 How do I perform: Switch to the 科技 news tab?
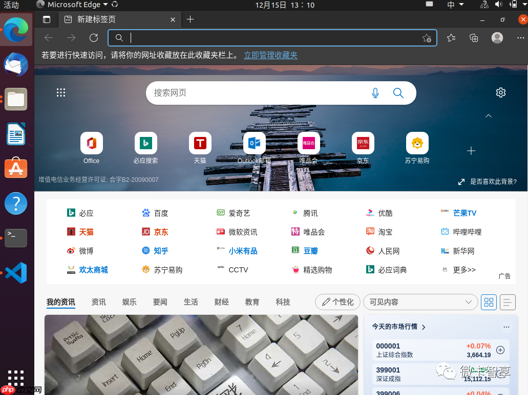coord(283,302)
